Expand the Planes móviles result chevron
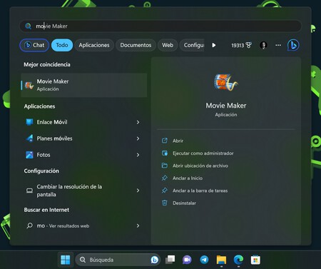The height and width of the screenshot is (269, 321). 138,138
